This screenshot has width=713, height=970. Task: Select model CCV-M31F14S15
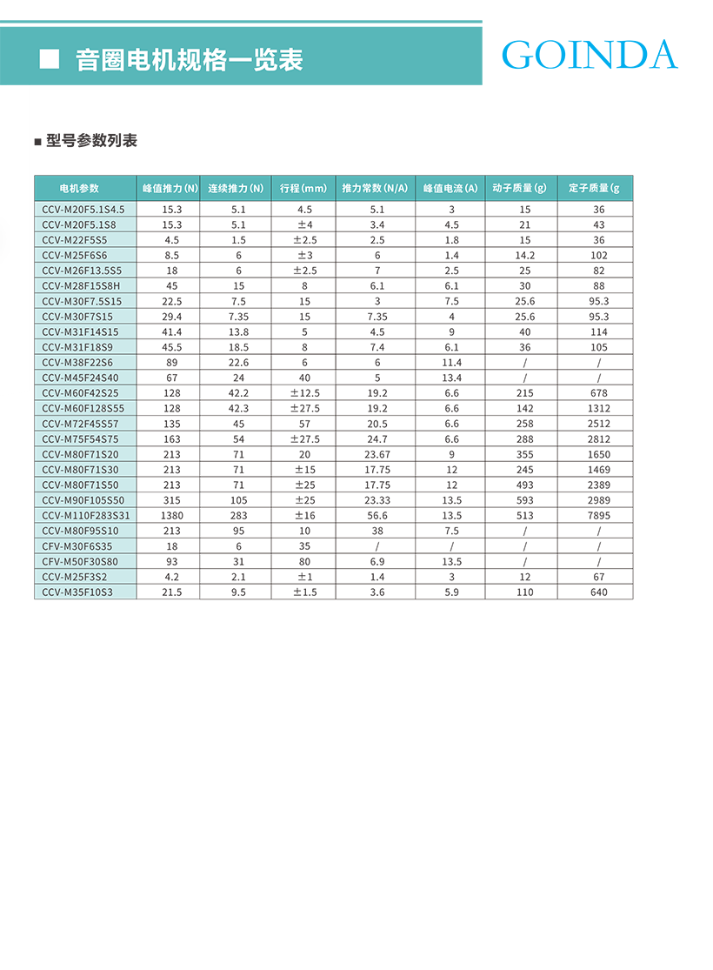80,331
